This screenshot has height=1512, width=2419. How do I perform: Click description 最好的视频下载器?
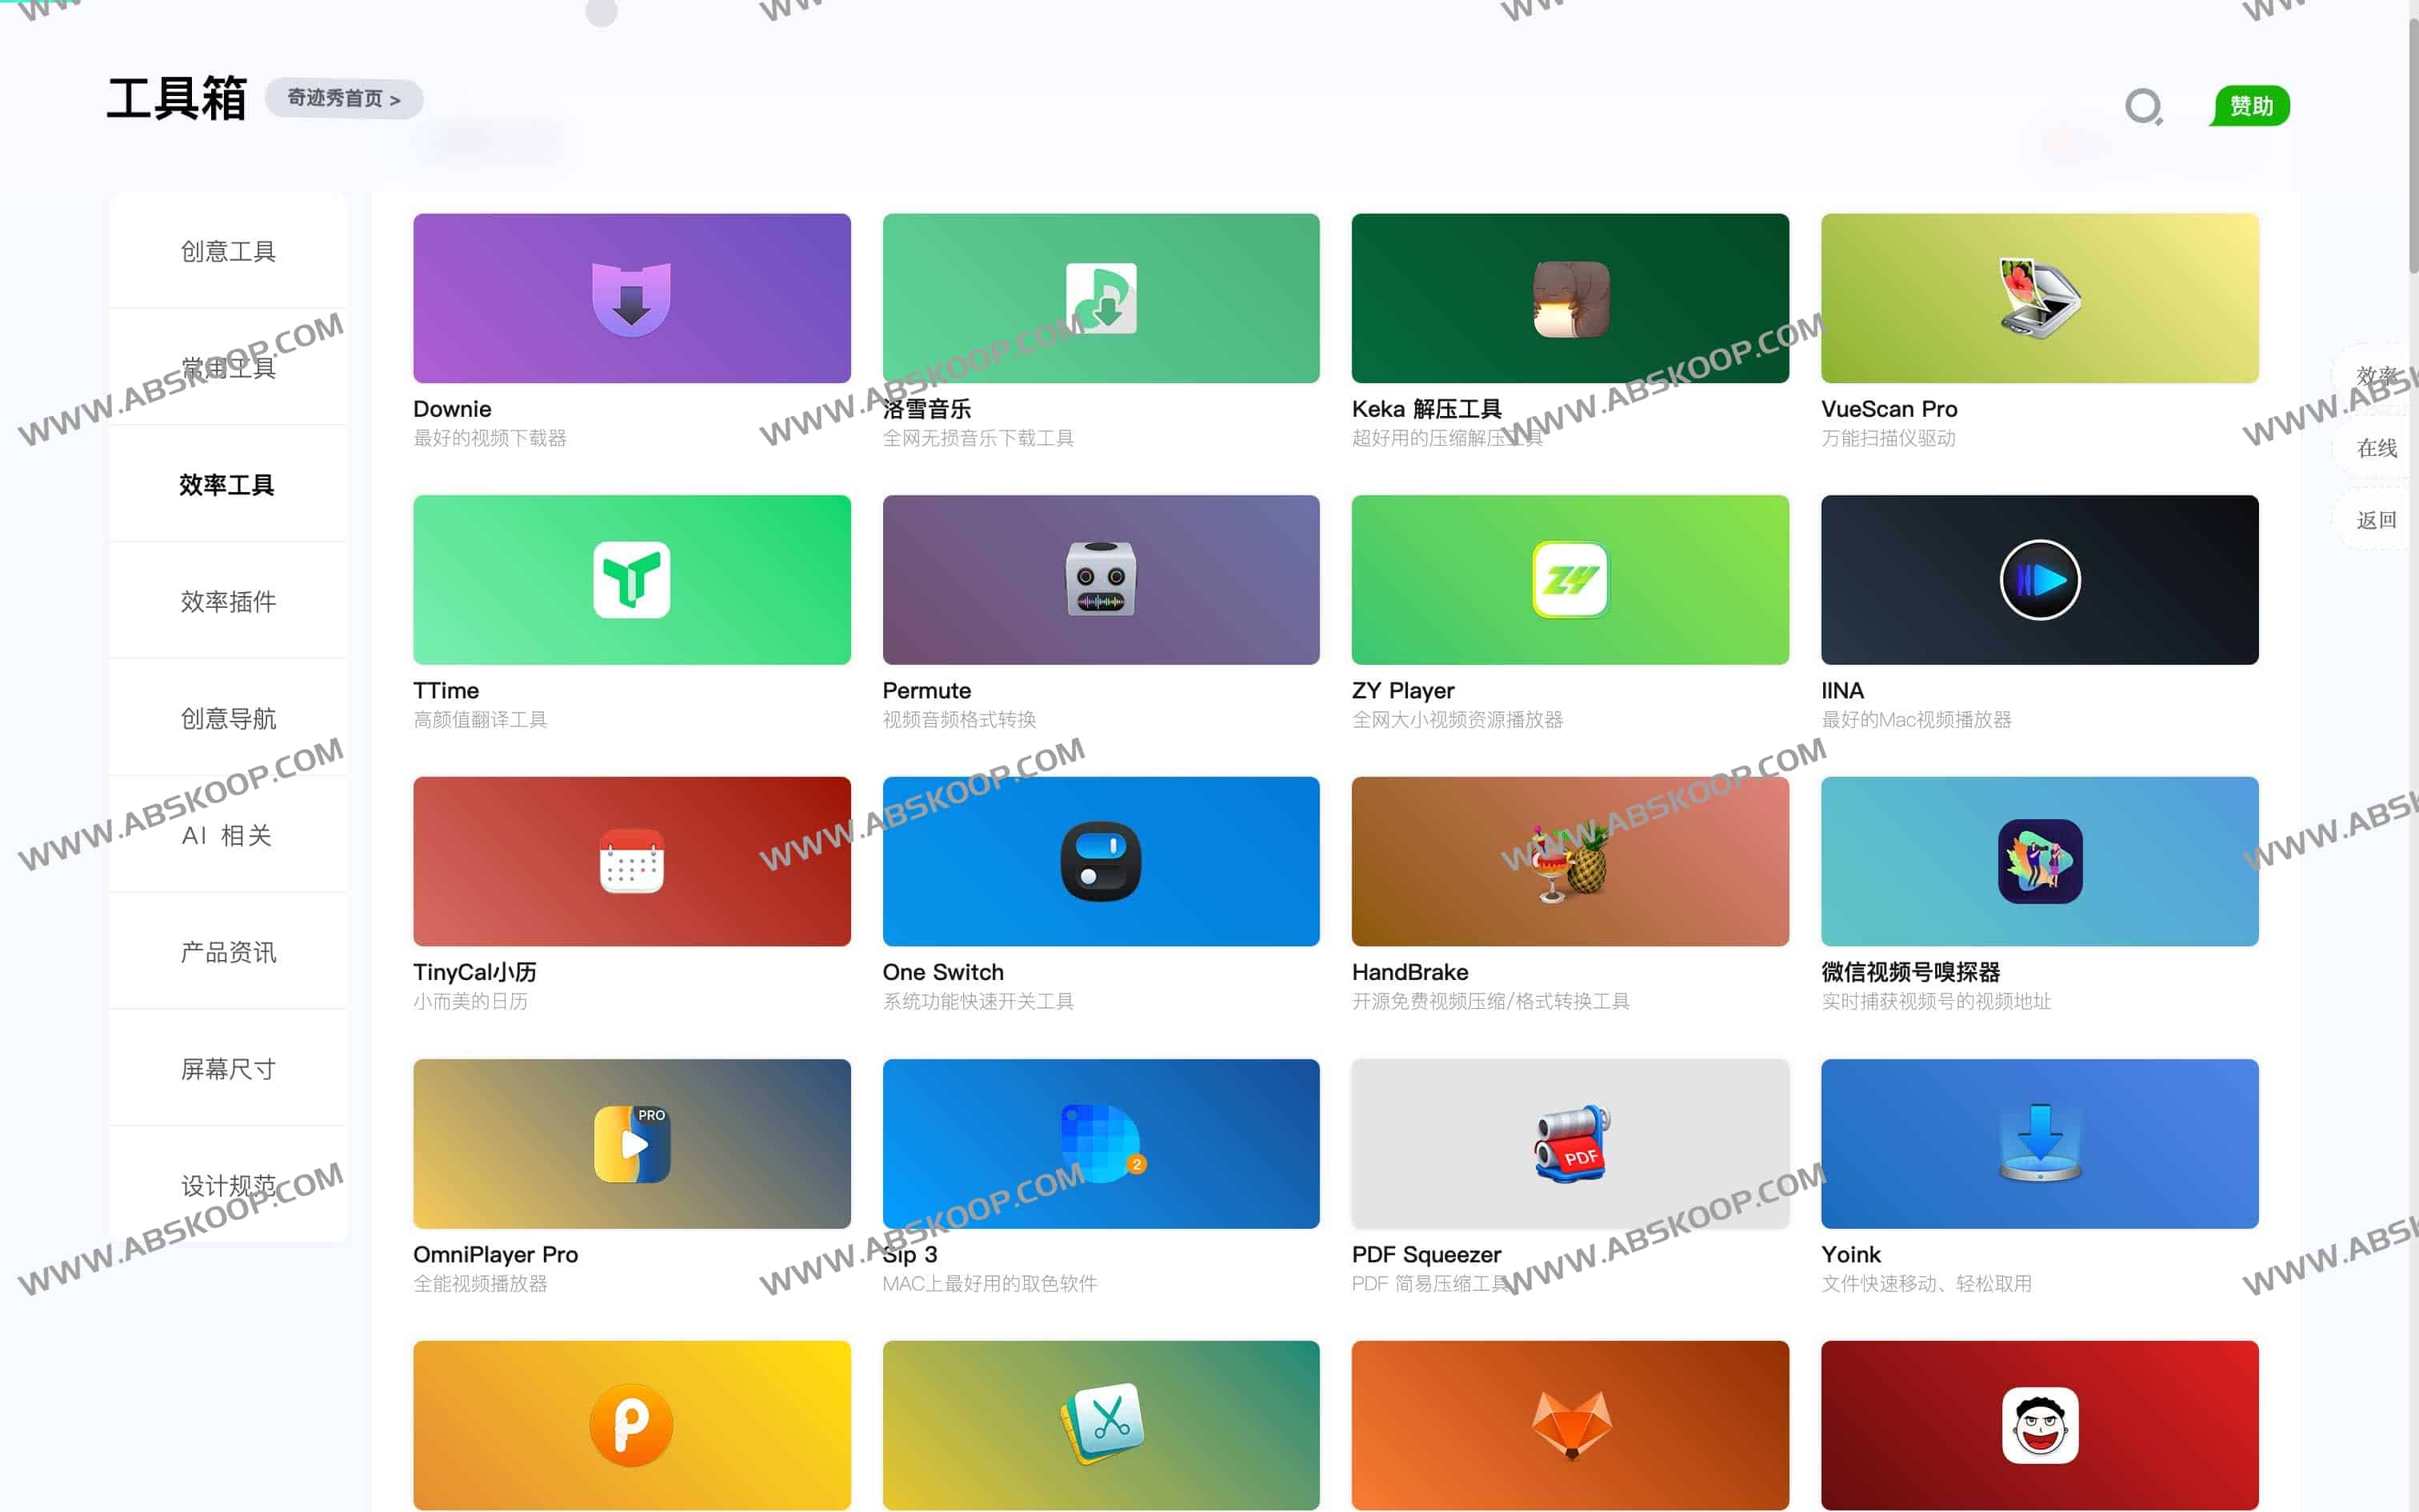490,438
